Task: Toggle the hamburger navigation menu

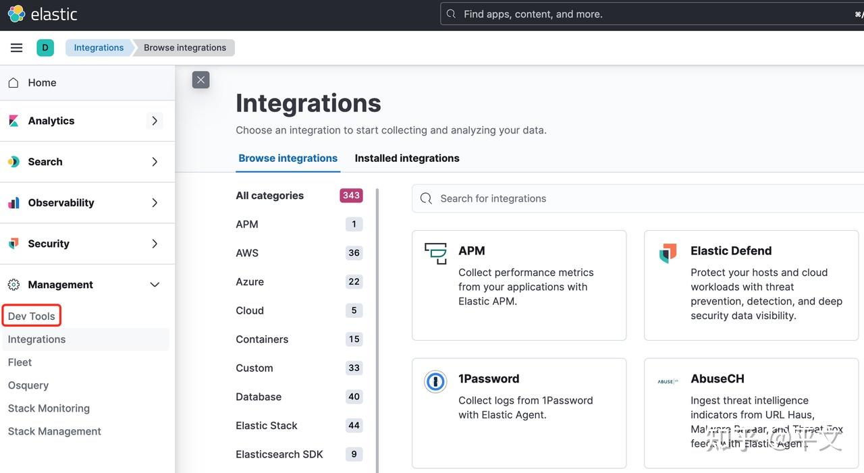Action: (x=17, y=48)
